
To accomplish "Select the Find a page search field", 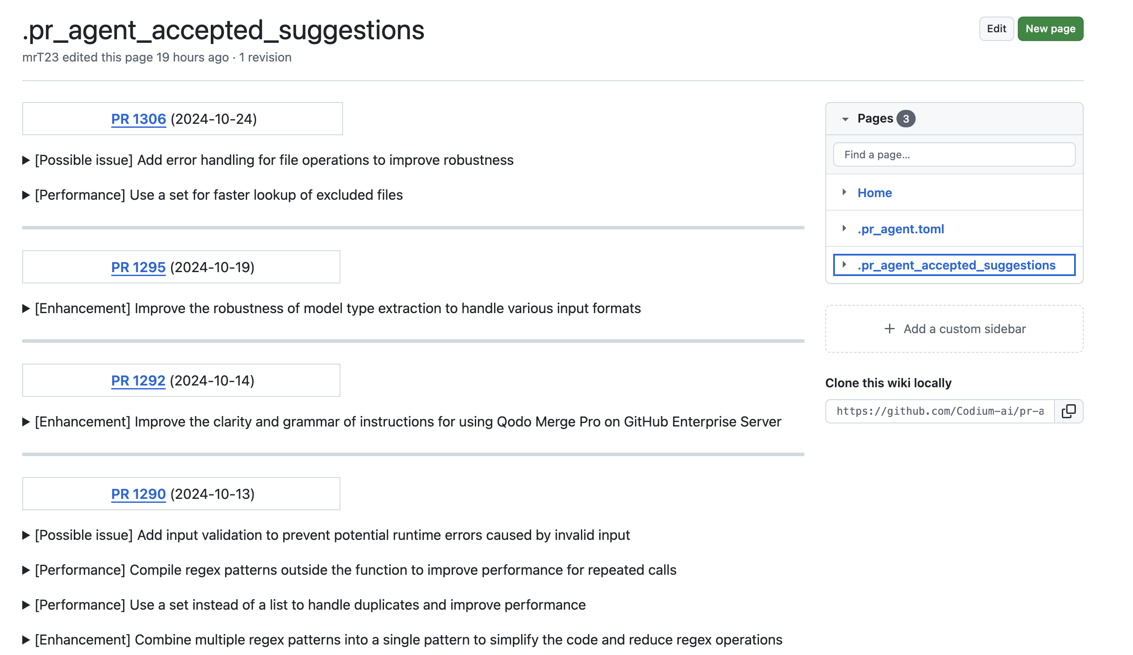I will tap(954, 154).
